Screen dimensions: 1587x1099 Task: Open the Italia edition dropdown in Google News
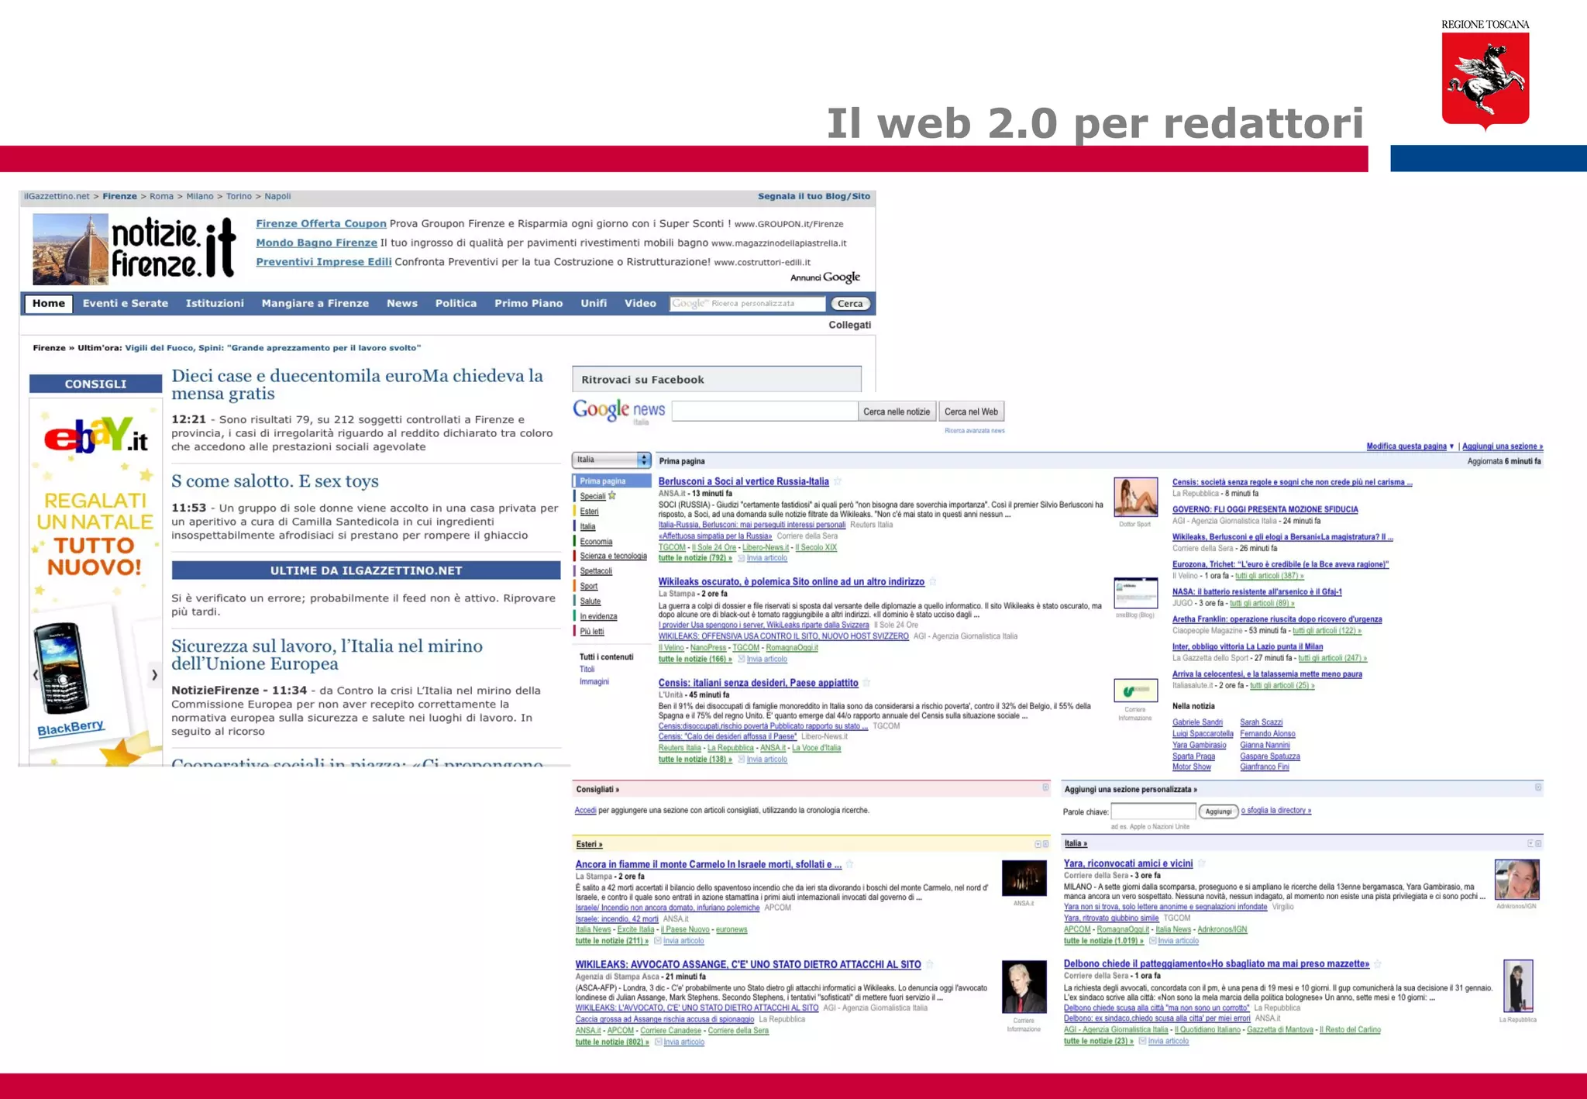click(611, 460)
